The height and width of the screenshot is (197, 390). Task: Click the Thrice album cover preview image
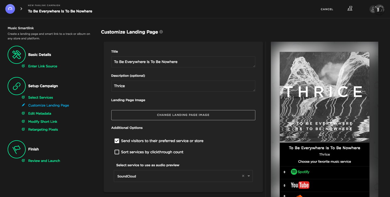point(324,97)
